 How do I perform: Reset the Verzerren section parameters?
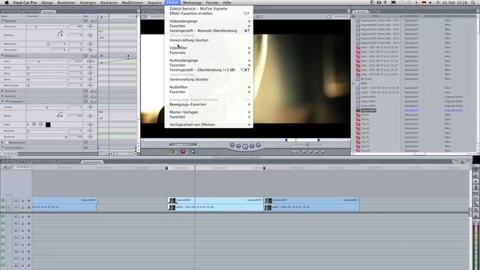coord(85,91)
